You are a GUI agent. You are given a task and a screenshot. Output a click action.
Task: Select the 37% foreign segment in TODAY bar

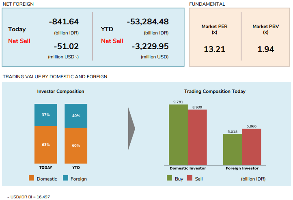click(46, 115)
